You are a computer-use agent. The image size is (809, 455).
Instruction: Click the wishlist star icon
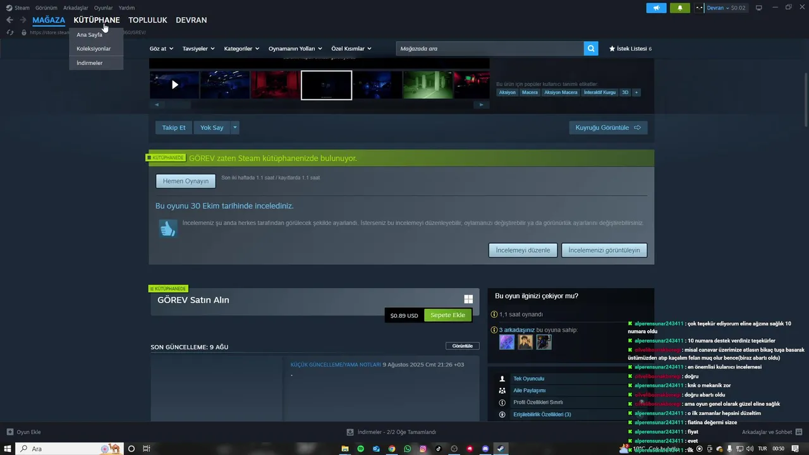coord(612,49)
